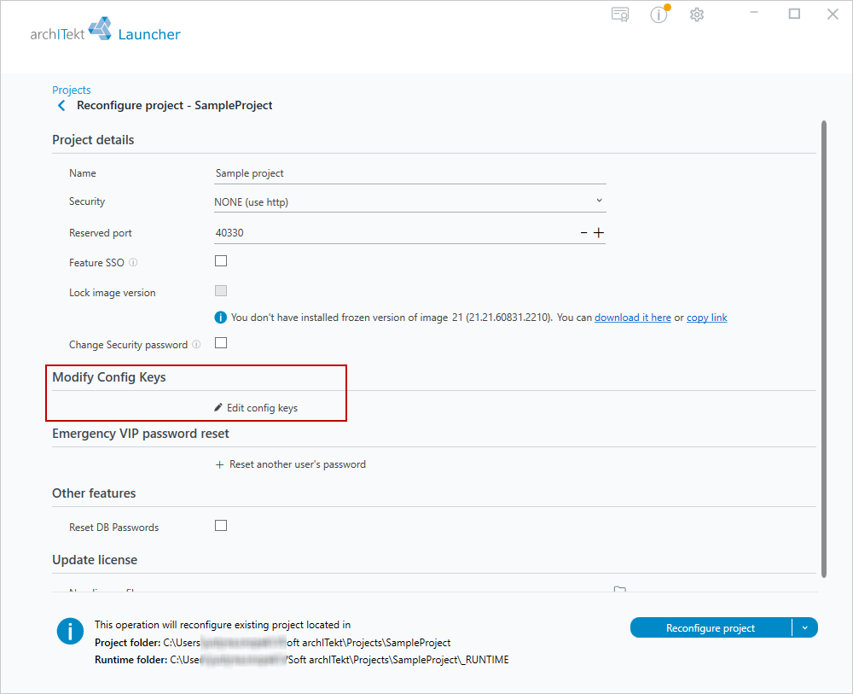Click the browse folder icon for license file

619,589
